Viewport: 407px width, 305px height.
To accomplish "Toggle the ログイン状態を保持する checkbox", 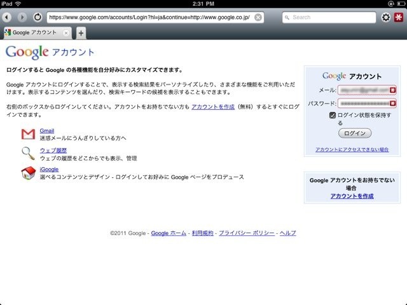I will click(x=332, y=115).
